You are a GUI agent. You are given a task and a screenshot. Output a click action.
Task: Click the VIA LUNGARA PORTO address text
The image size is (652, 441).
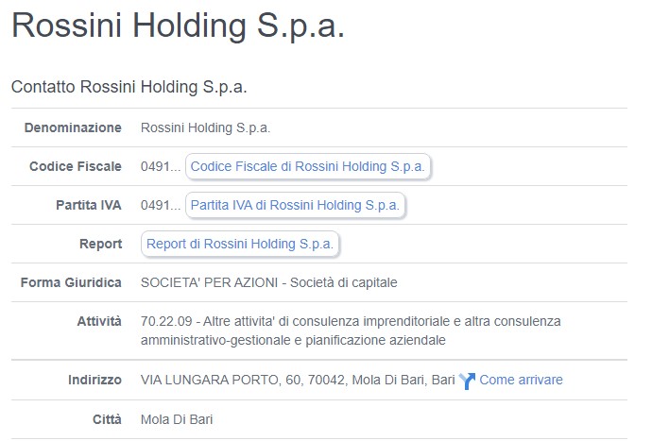(x=298, y=380)
